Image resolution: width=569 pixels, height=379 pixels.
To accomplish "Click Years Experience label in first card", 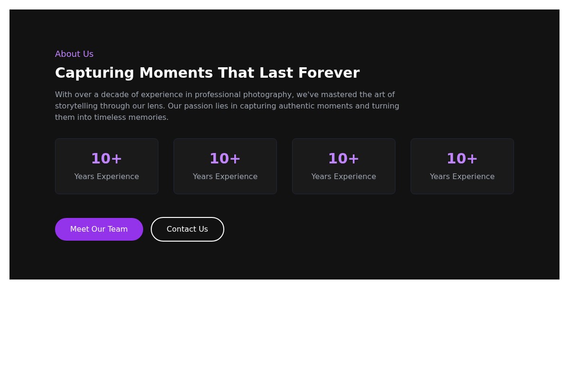I will tap(107, 177).
